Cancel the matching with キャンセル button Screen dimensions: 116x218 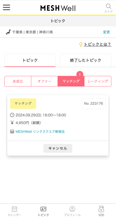coord(58,148)
